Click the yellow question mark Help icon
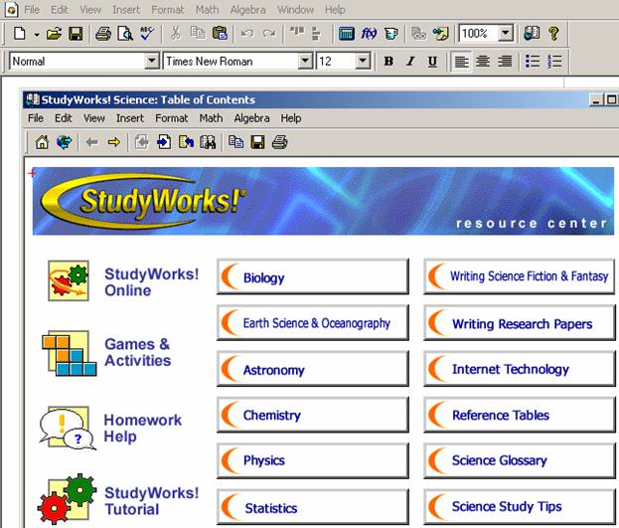 click(553, 34)
